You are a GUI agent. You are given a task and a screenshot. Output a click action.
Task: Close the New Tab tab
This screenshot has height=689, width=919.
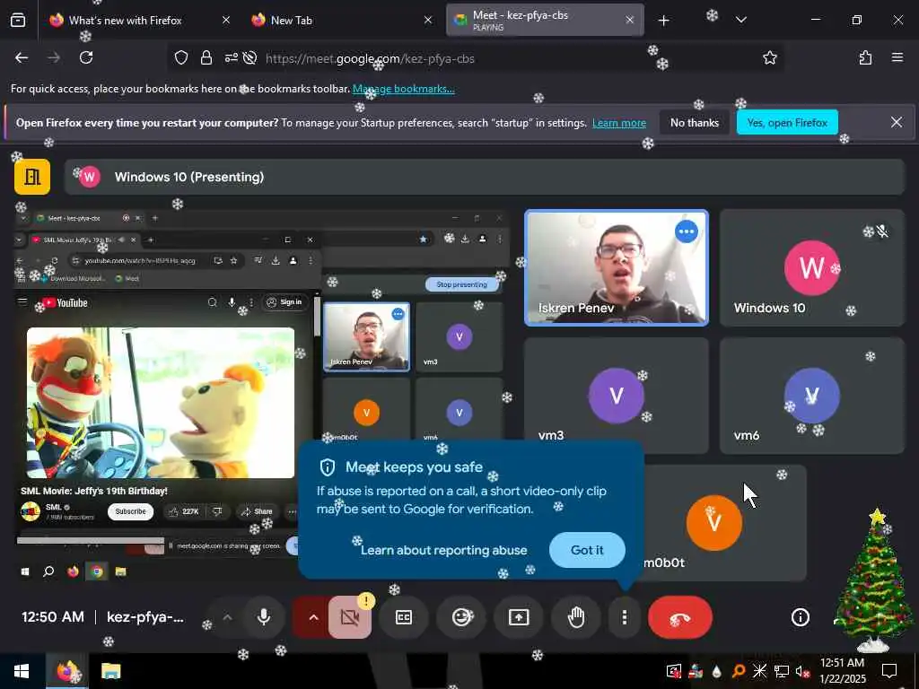pos(428,21)
